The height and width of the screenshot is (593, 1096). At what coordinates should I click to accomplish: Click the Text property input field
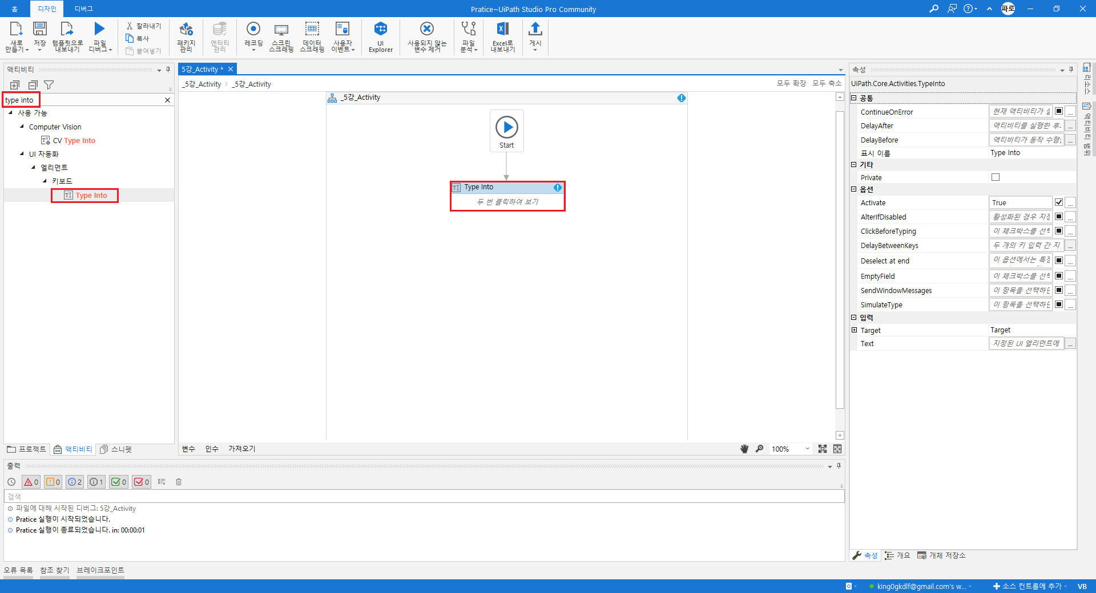[1026, 343]
